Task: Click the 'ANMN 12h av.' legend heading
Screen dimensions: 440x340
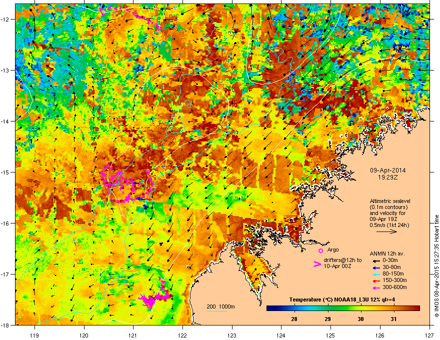Action: (387, 253)
